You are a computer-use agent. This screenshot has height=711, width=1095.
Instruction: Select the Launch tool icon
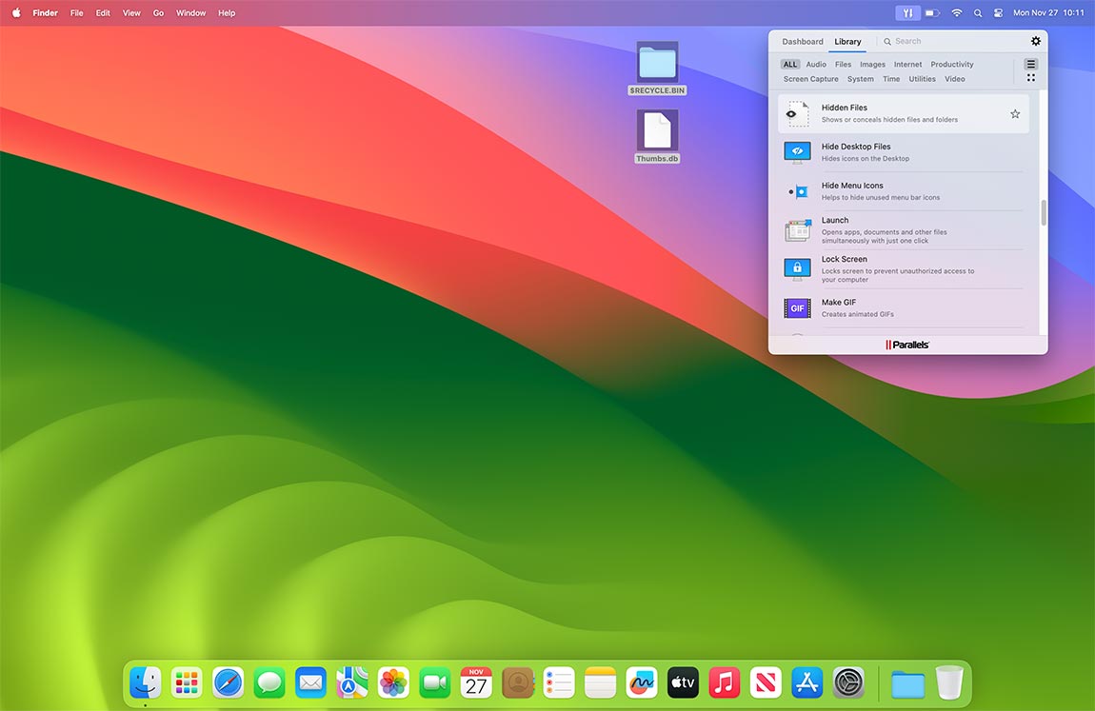797,230
